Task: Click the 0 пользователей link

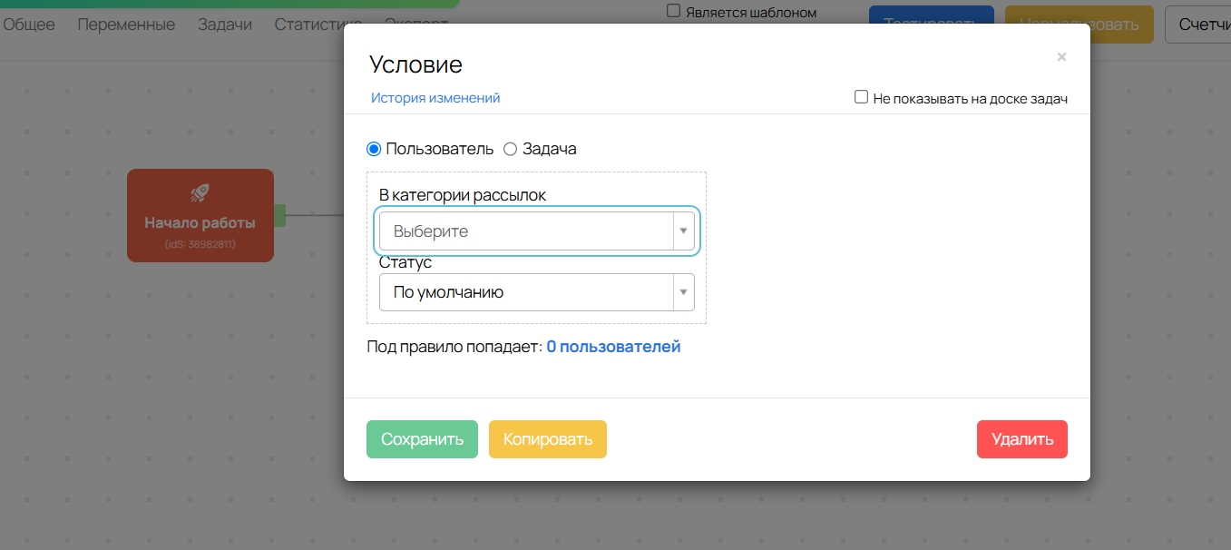Action: 613,347
